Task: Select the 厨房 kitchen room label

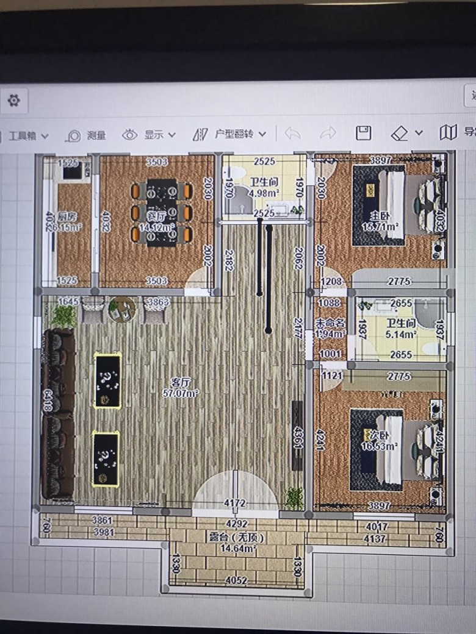Action: (69, 222)
